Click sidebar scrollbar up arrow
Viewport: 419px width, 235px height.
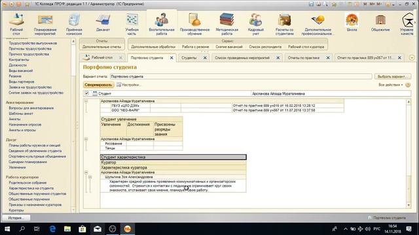pos(73,41)
